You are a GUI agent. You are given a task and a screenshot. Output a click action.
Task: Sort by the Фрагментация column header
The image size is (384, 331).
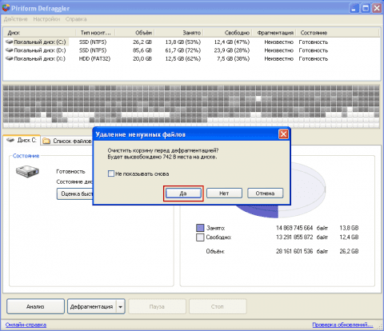[x=274, y=33]
